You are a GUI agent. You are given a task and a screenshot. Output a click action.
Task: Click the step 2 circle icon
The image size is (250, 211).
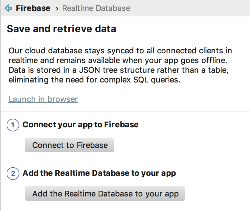[x=13, y=174]
